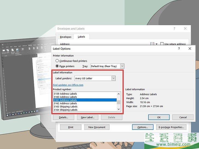Viewport: 199px width, 149px height.
Task: Select 5162 Address Labels in list
Action: (x=85, y=103)
